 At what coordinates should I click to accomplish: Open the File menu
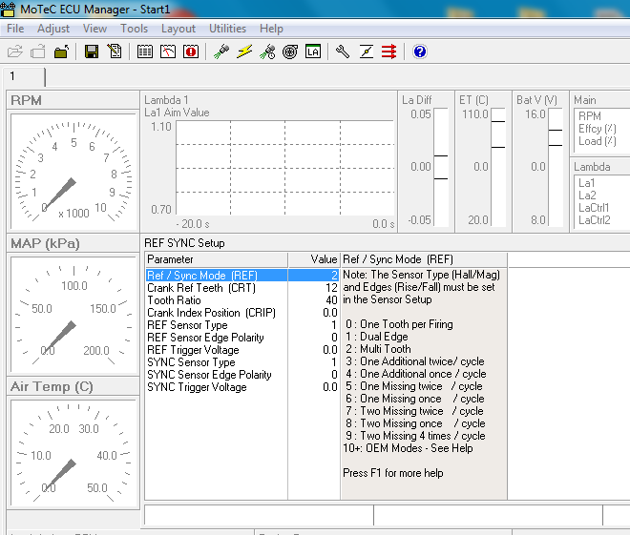pos(15,29)
